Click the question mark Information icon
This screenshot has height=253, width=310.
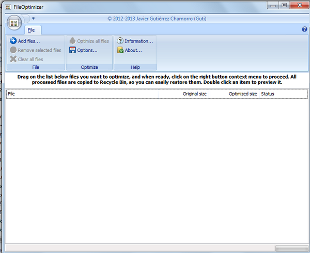pos(120,41)
